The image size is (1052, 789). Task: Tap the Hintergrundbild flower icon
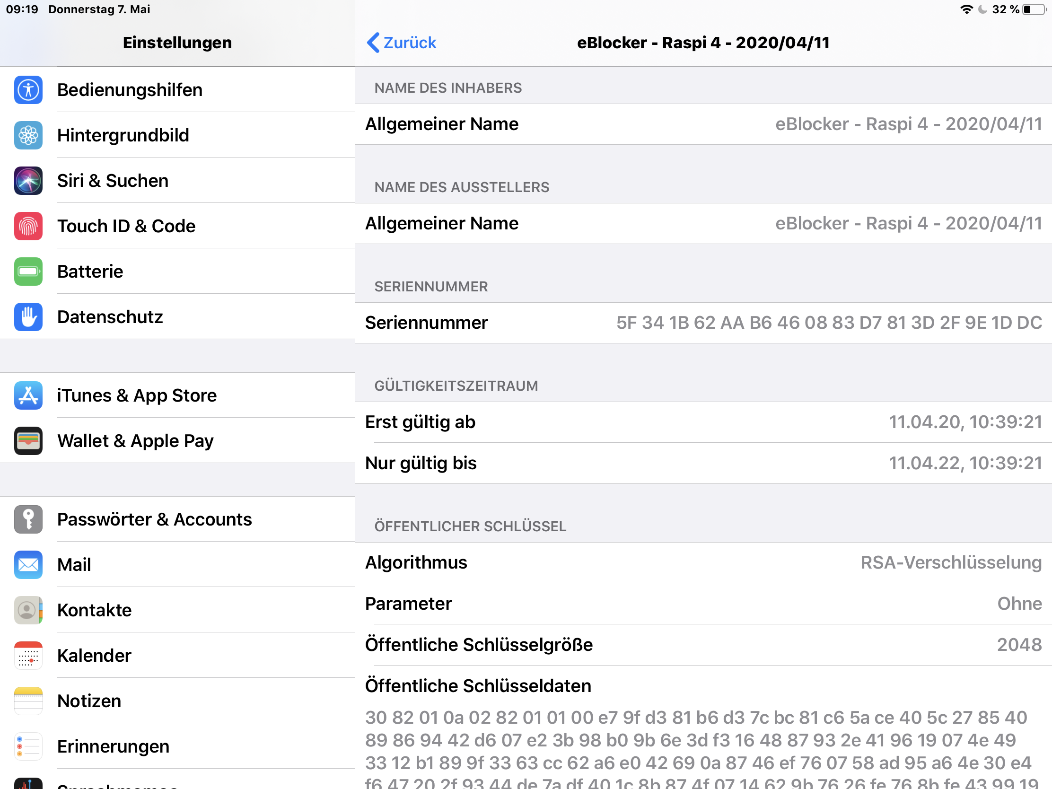point(28,135)
